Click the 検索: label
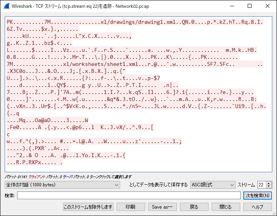This screenshot has height=216, width=277. coord(10,196)
